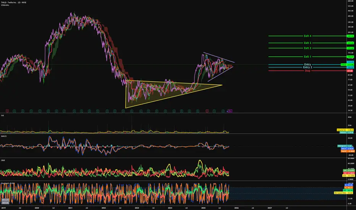
Task: Select the purple upper trendline of the wedge
Action: point(219,57)
